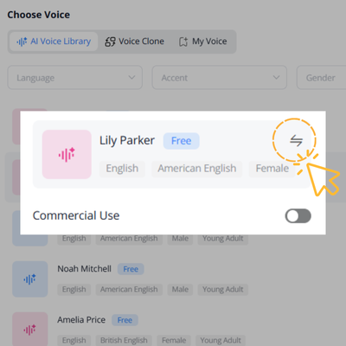Click the Free badge beside Amelia Price
This screenshot has height=346, width=346.
click(125, 320)
